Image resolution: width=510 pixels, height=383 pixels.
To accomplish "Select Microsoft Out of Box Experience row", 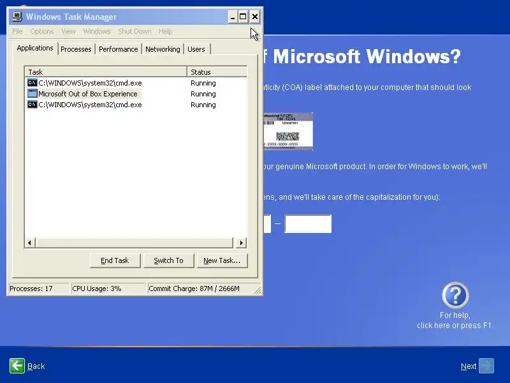I will (136, 94).
